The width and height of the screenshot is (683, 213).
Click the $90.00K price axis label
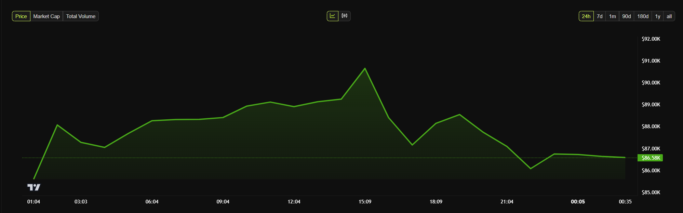651,83
